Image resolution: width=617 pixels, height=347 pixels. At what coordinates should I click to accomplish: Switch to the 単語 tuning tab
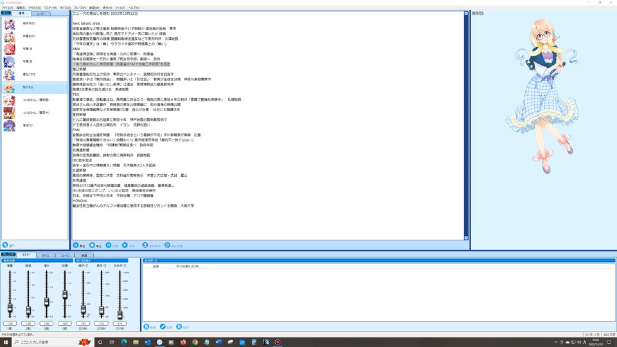pos(84,255)
